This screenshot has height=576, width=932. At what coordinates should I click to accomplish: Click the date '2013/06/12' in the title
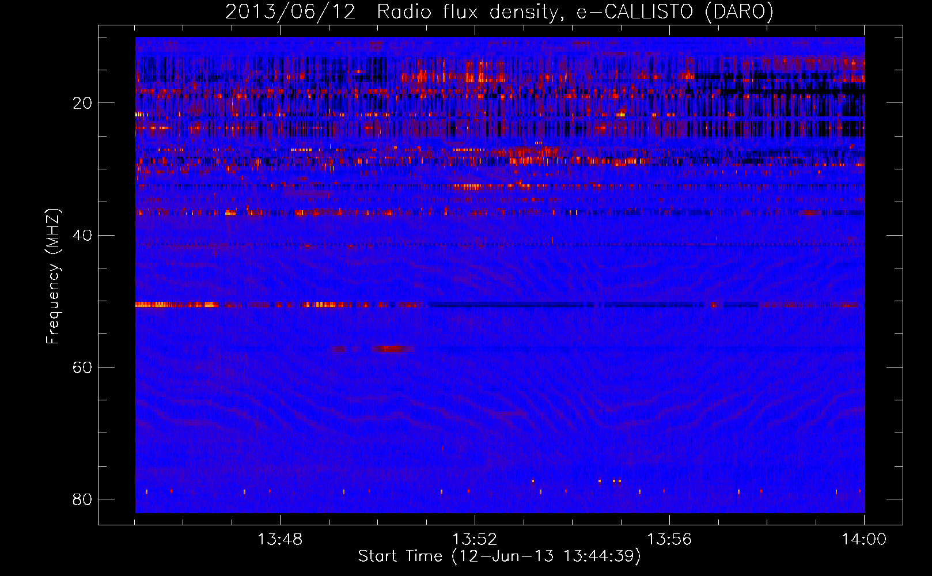pyautogui.click(x=291, y=12)
